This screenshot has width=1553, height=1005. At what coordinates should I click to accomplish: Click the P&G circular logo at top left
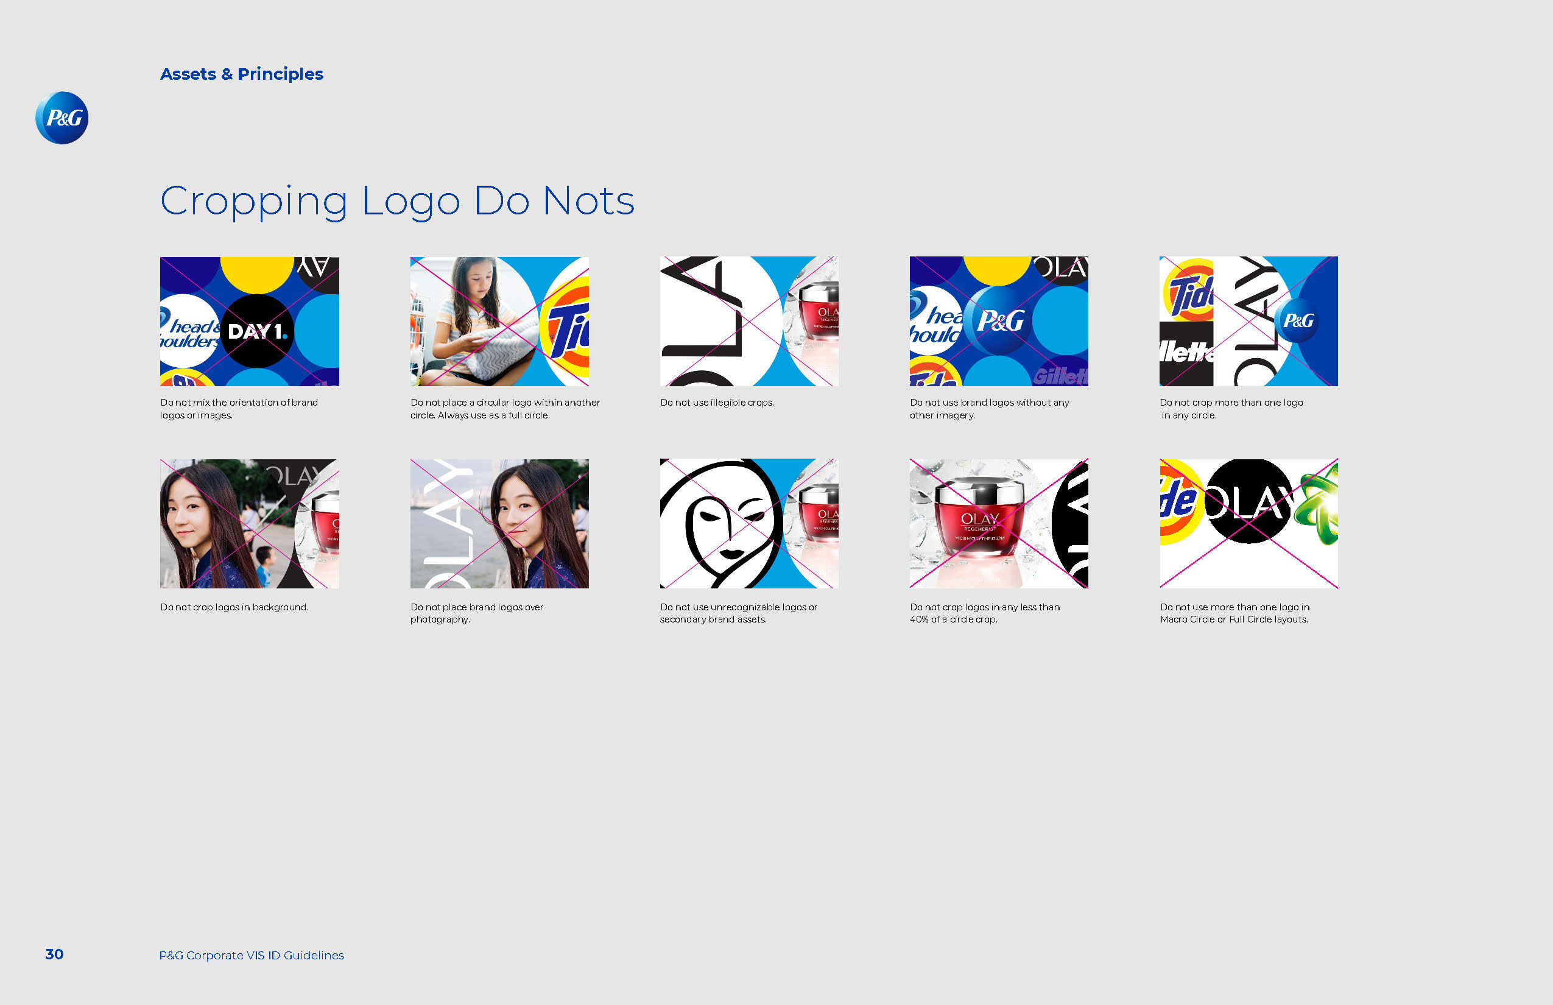click(62, 118)
